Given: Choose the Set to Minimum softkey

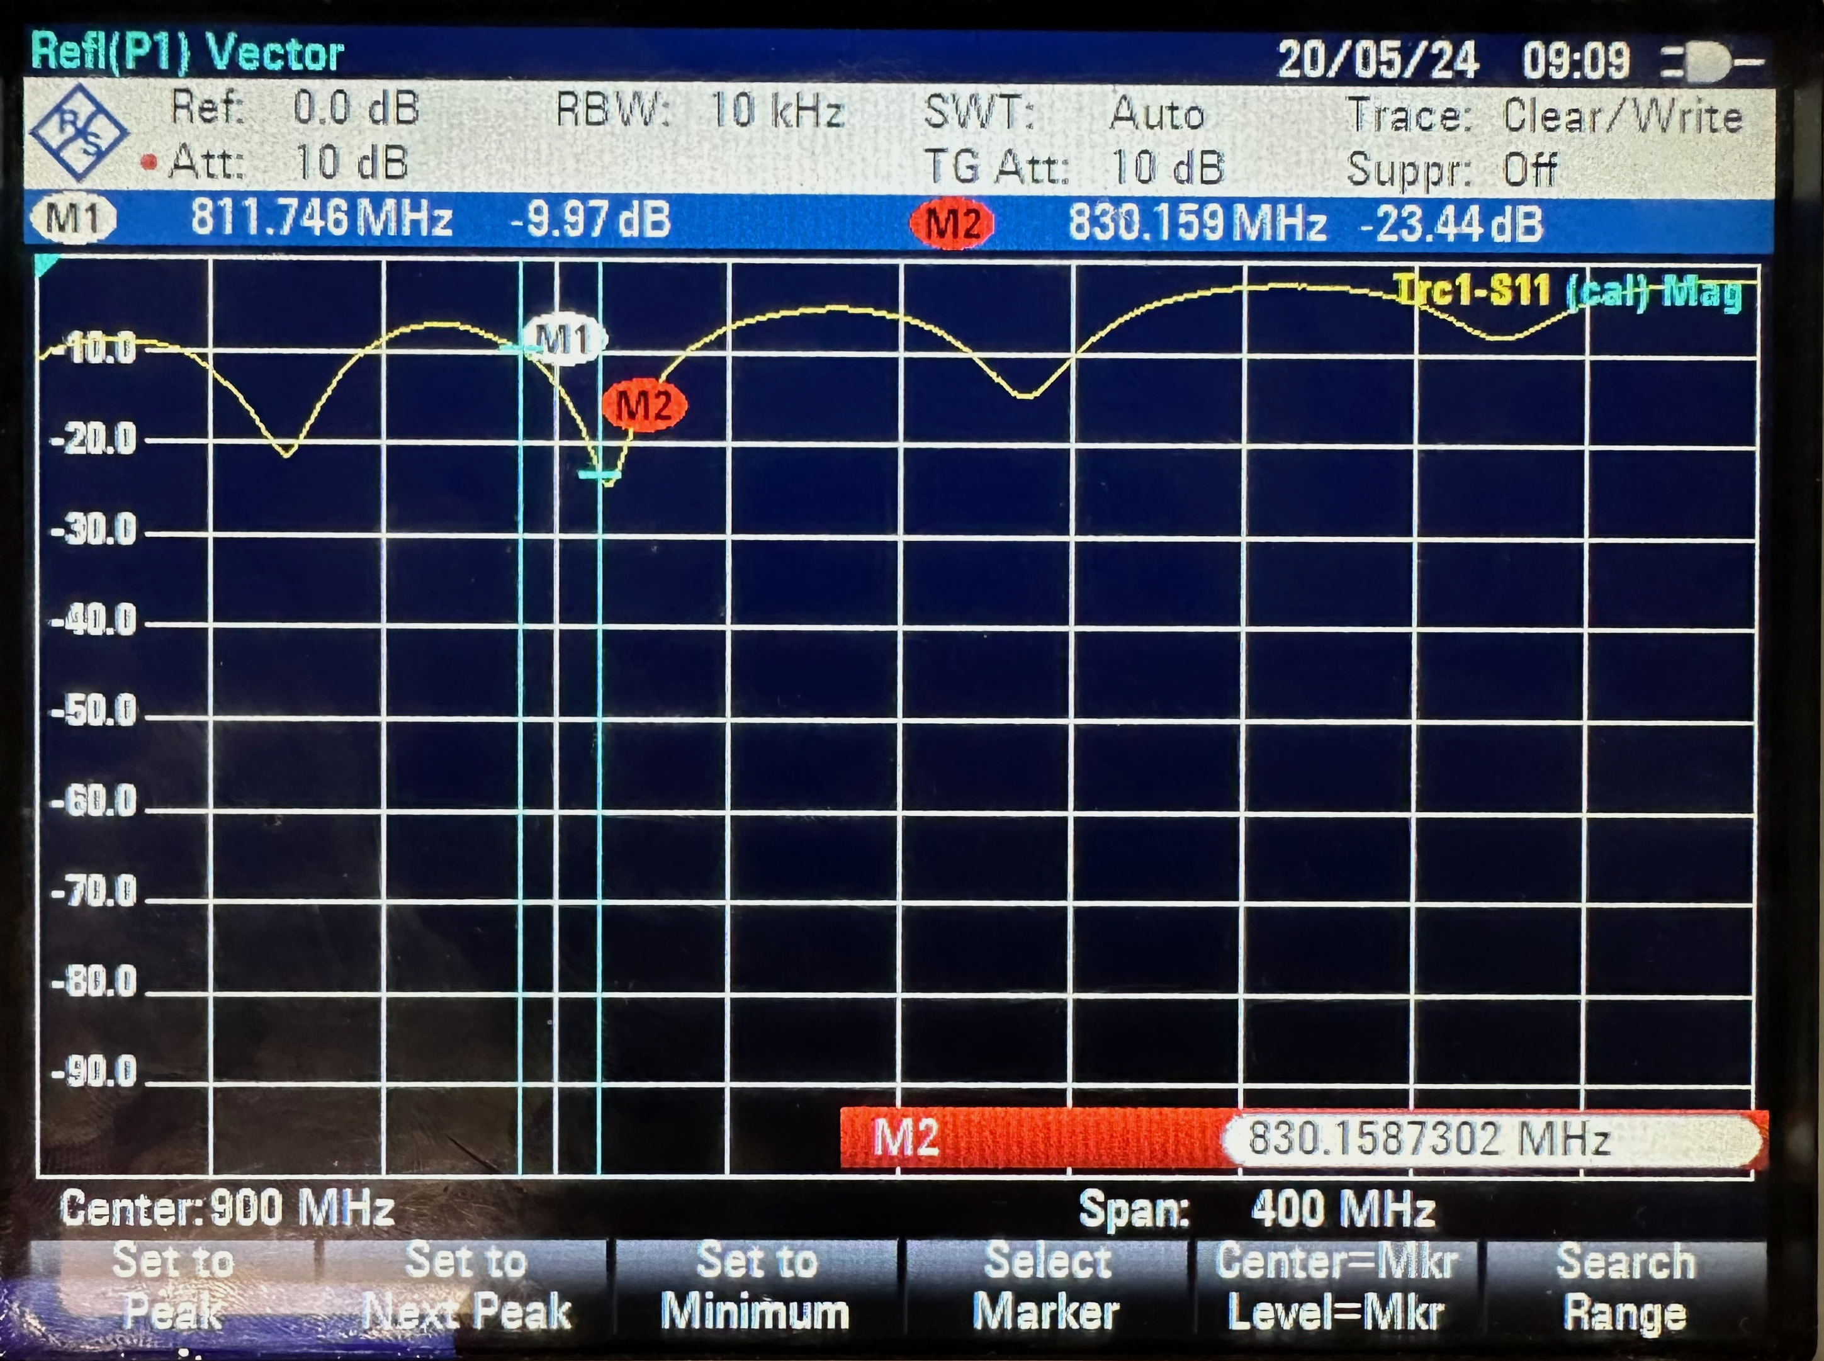Looking at the screenshot, I should click(x=756, y=1288).
